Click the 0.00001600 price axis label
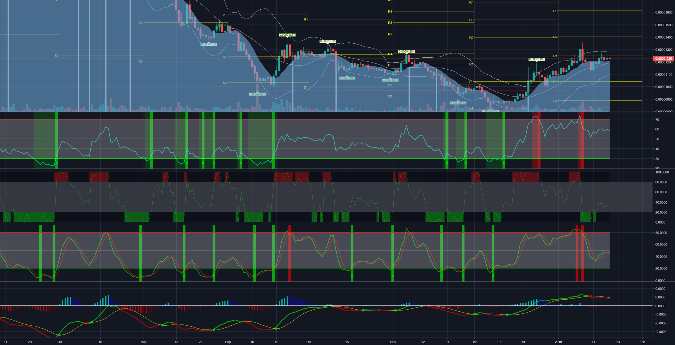Screen dimensions: 675x345 pos(664,13)
